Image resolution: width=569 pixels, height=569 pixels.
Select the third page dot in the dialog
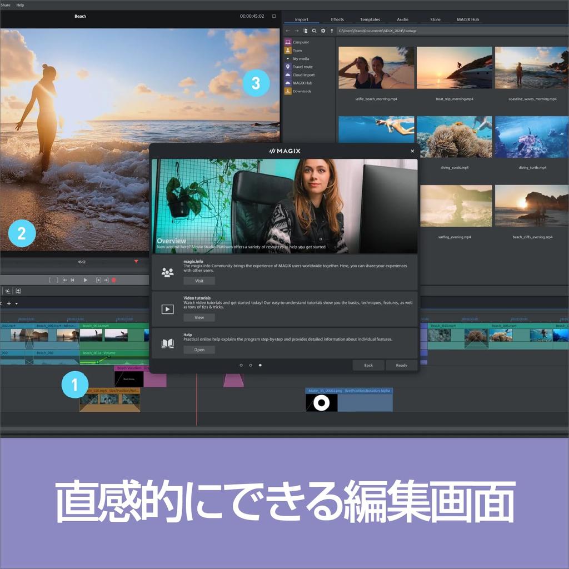pyautogui.click(x=259, y=365)
